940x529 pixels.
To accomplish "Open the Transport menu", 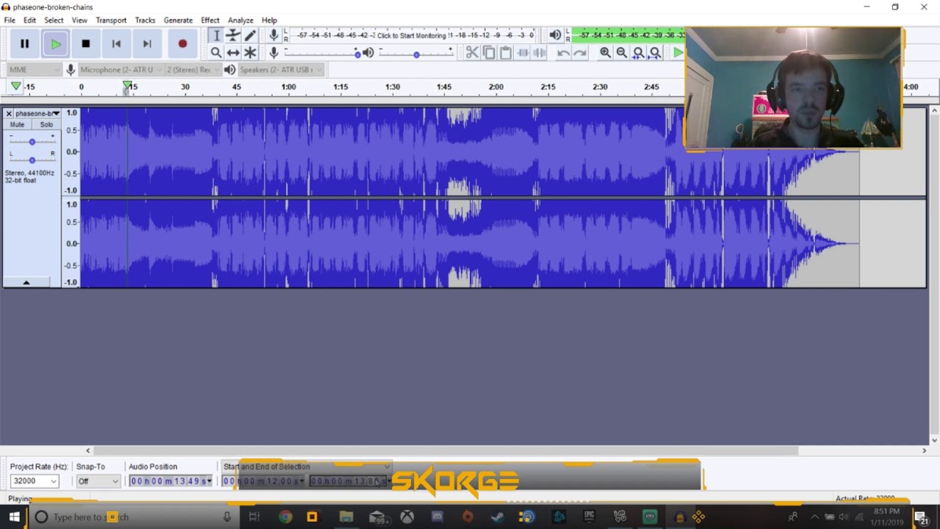I will click(x=111, y=20).
